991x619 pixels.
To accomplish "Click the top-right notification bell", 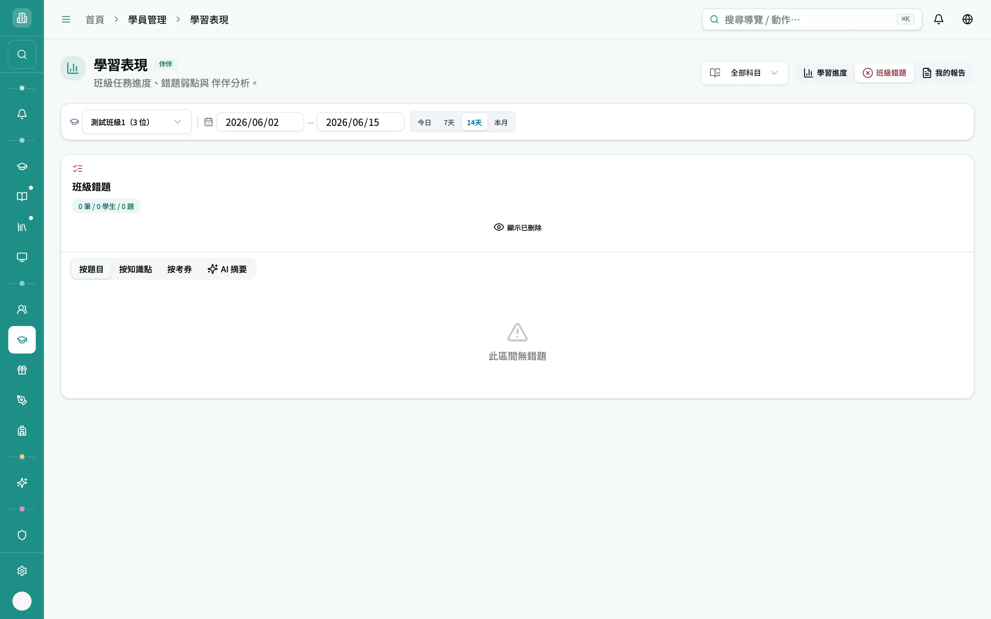I will pyautogui.click(x=939, y=19).
